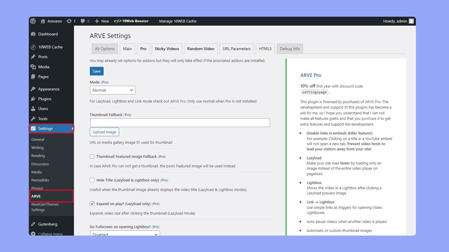Viewport: 449px width, 252px height.
Task: Open the Debug Info tab
Action: click(290, 48)
